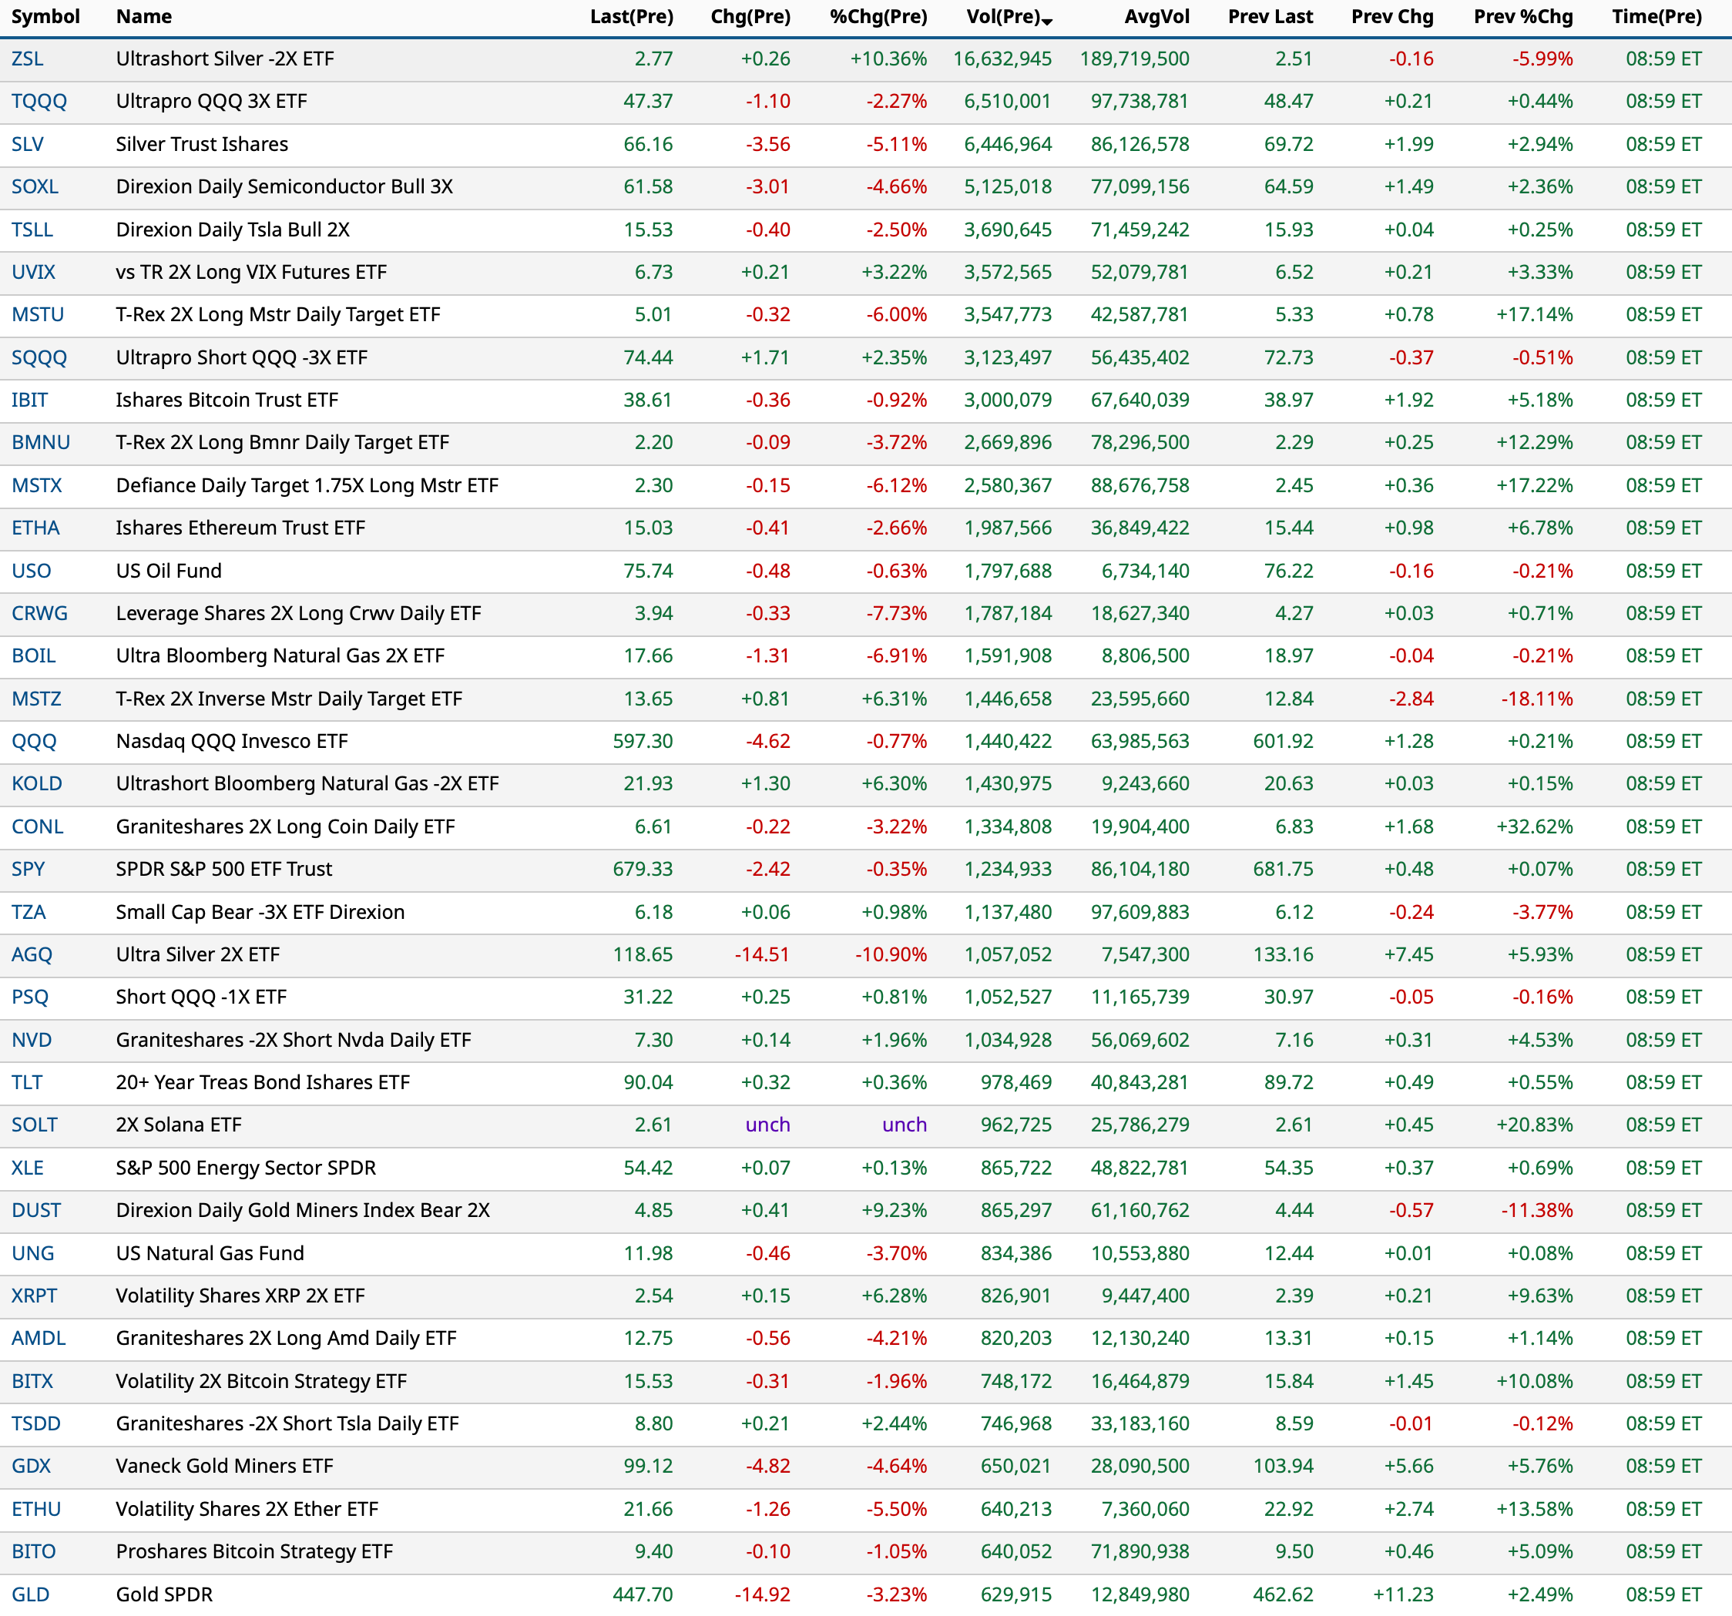The width and height of the screenshot is (1732, 1616).
Task: Click the BITO symbol link
Action: 33,1551
